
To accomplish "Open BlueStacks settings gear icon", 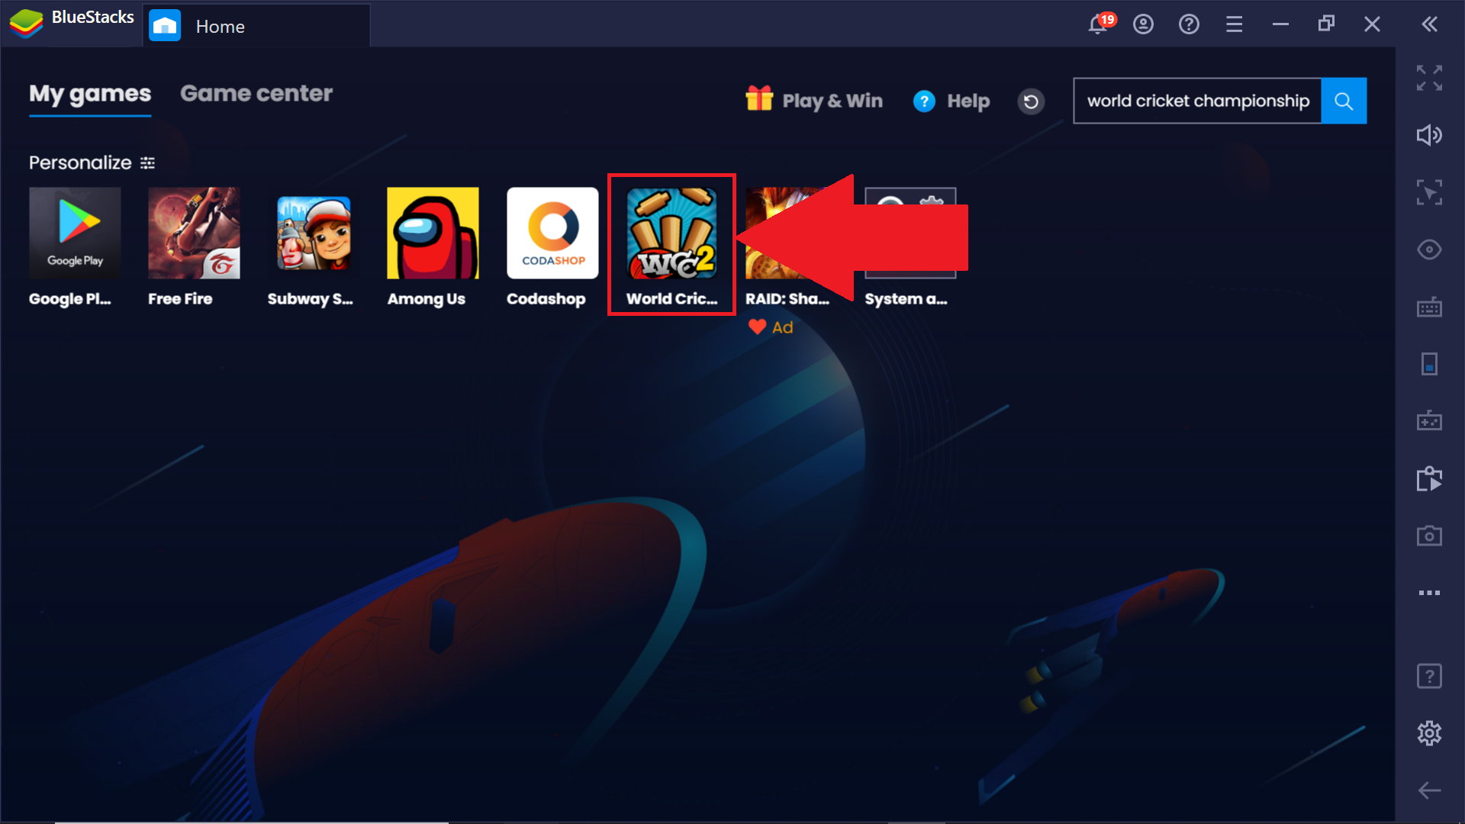I will pyautogui.click(x=1430, y=732).
